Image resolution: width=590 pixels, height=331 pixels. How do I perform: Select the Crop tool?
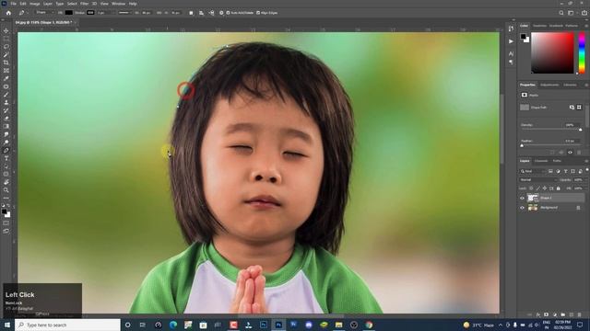(6, 63)
